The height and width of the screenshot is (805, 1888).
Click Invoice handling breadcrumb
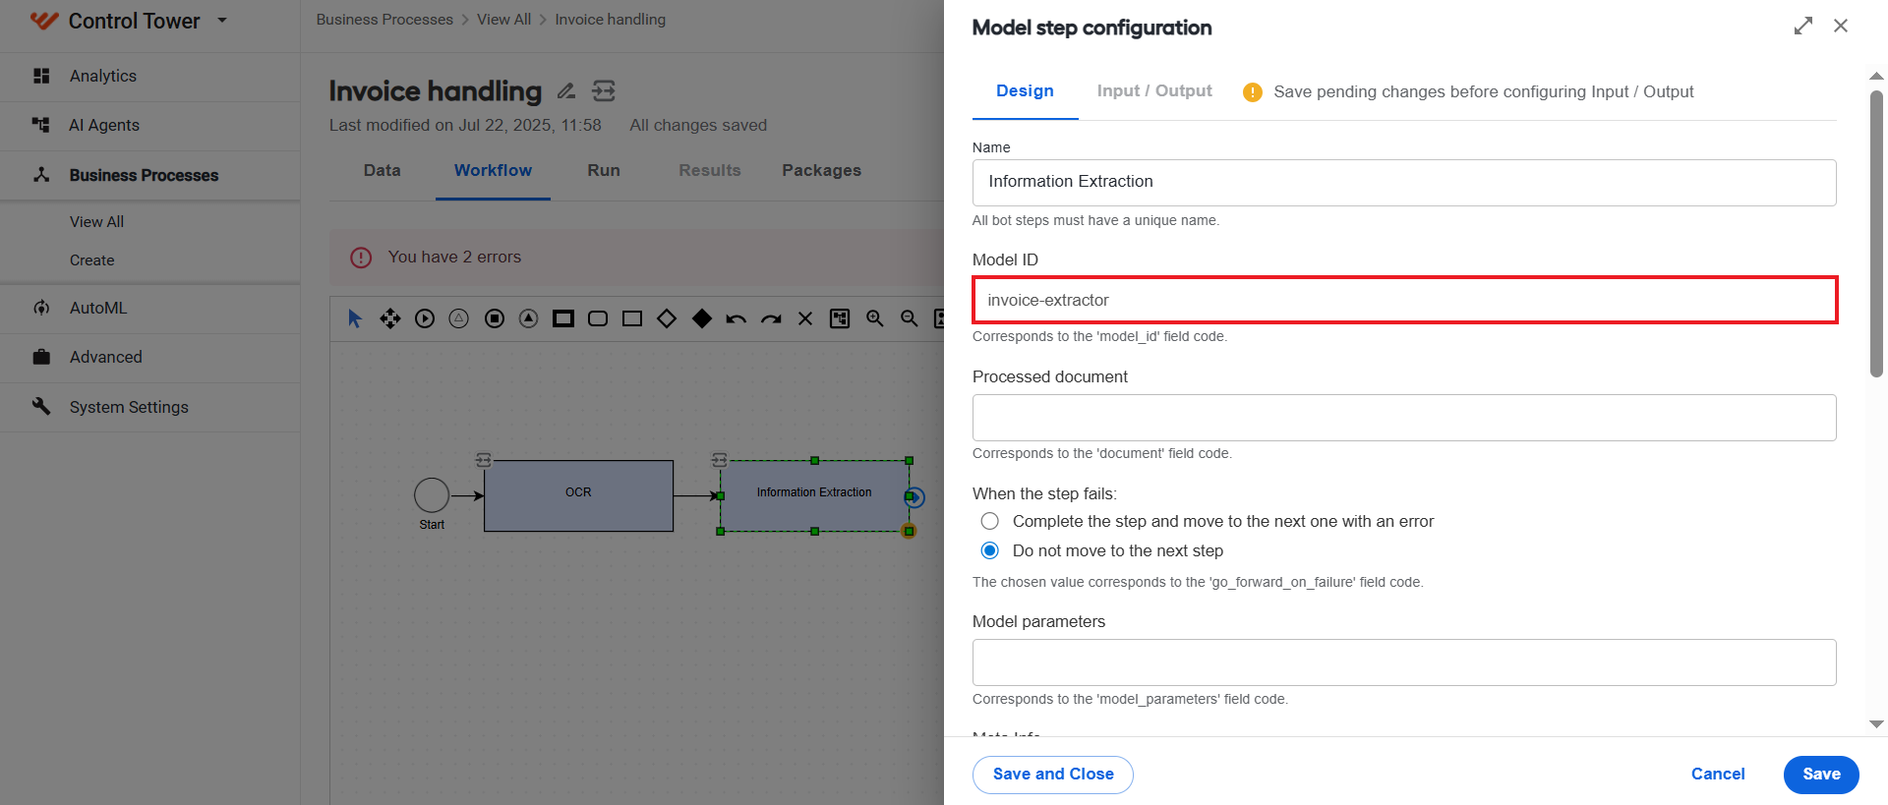(x=610, y=20)
